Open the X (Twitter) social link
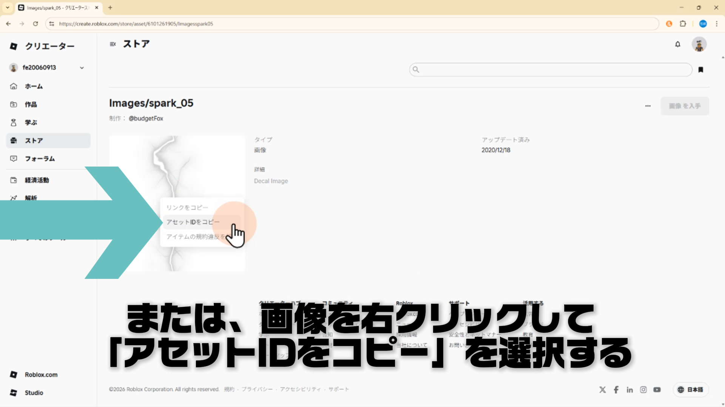This screenshot has height=407, width=725. (602, 390)
